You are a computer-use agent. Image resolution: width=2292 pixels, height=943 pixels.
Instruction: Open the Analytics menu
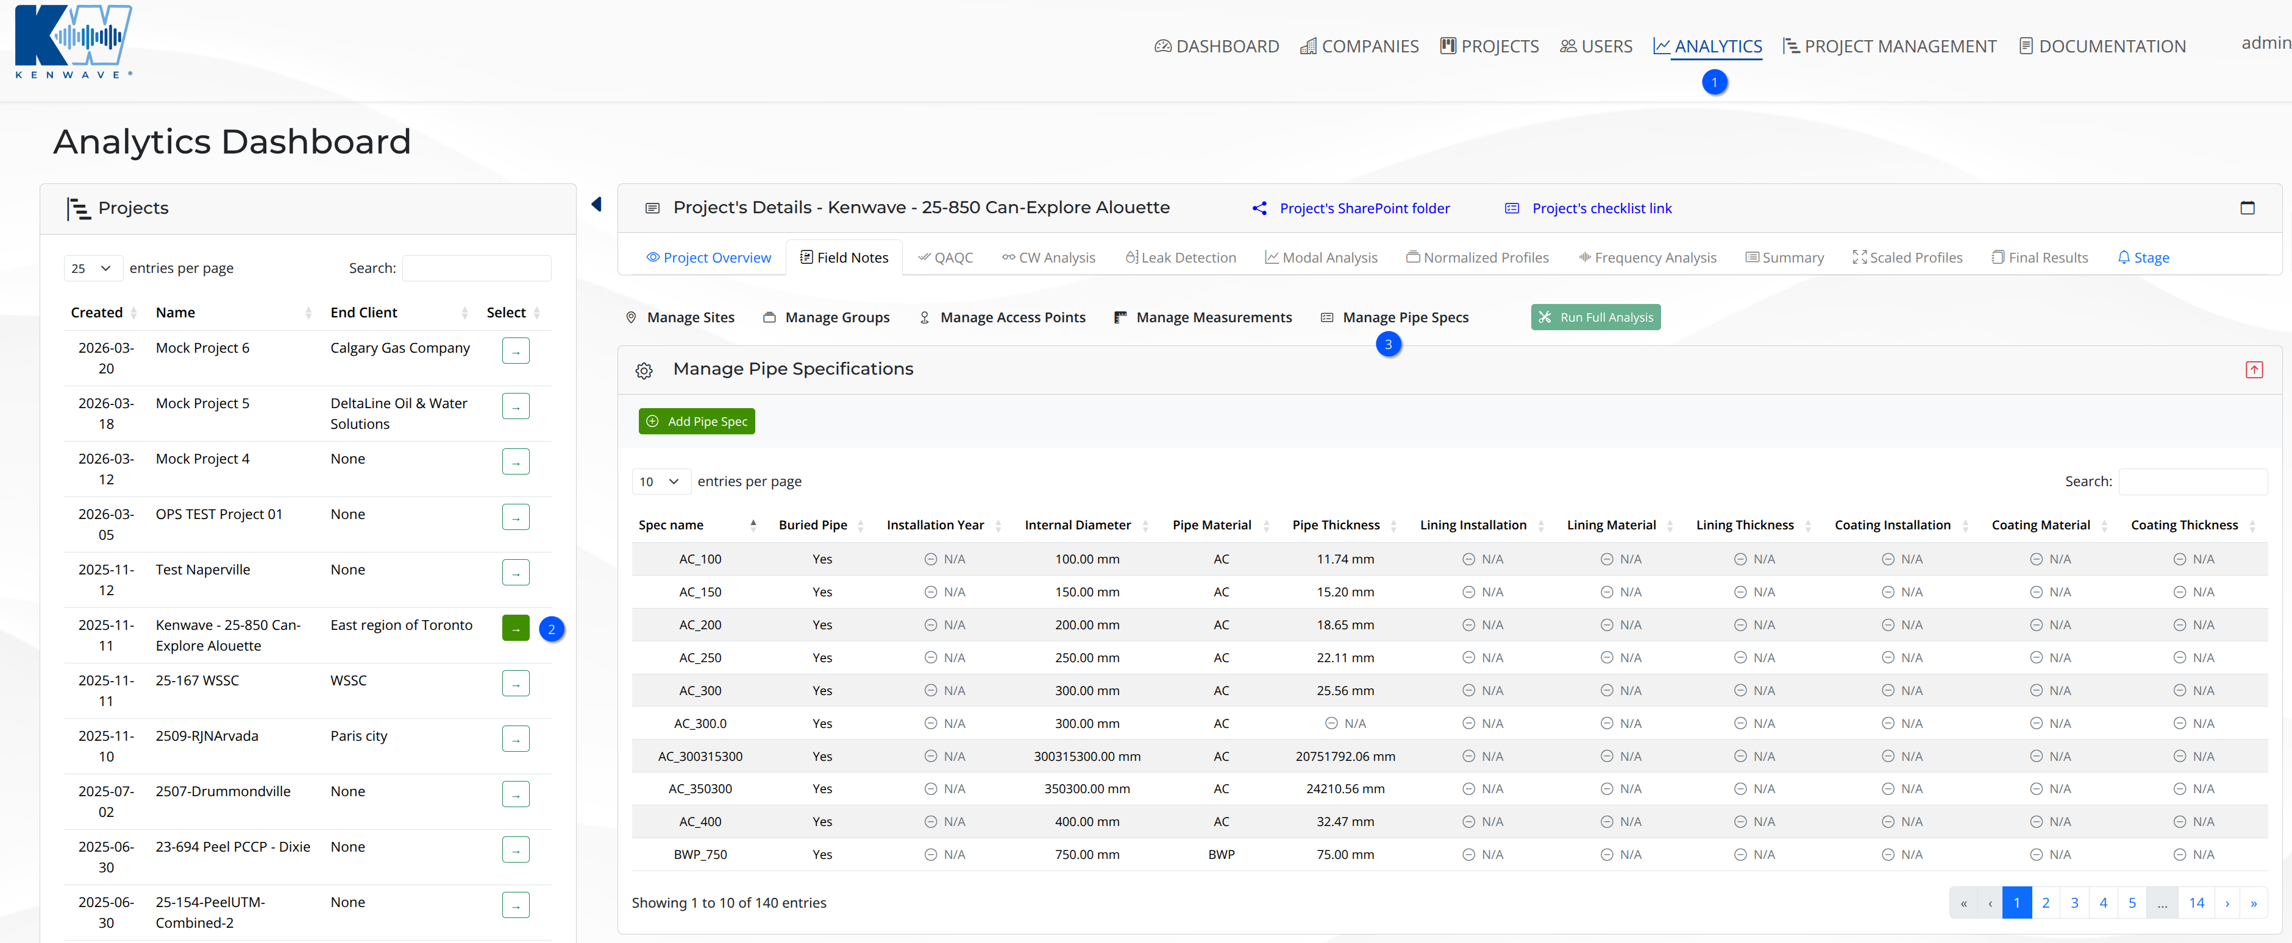point(1707,46)
